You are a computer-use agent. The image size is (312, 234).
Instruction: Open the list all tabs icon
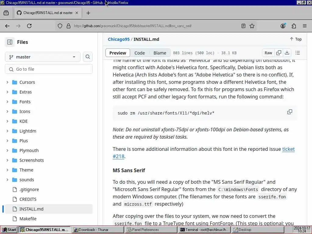[6, 13]
